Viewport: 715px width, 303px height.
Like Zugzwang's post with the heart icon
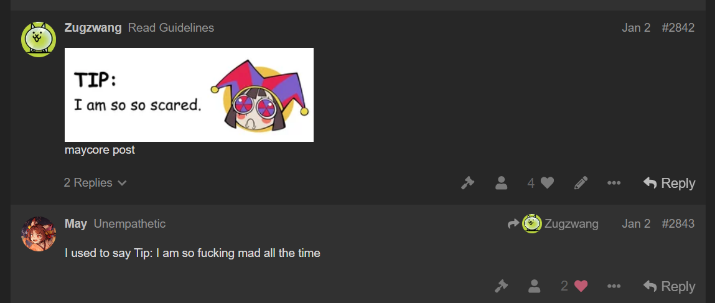point(547,183)
